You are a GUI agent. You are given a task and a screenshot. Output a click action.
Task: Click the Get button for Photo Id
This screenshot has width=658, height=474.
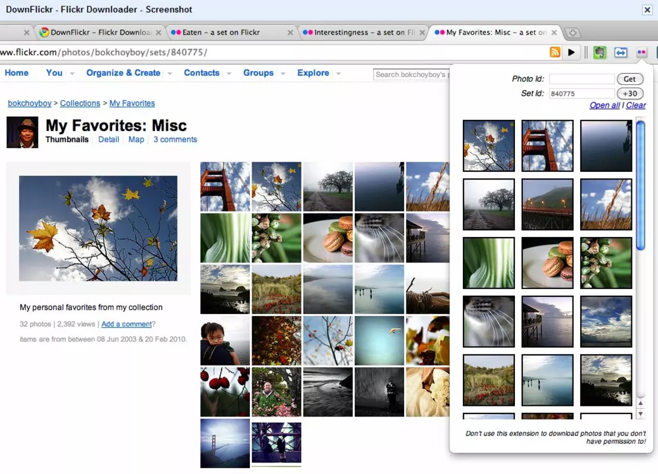click(x=630, y=79)
